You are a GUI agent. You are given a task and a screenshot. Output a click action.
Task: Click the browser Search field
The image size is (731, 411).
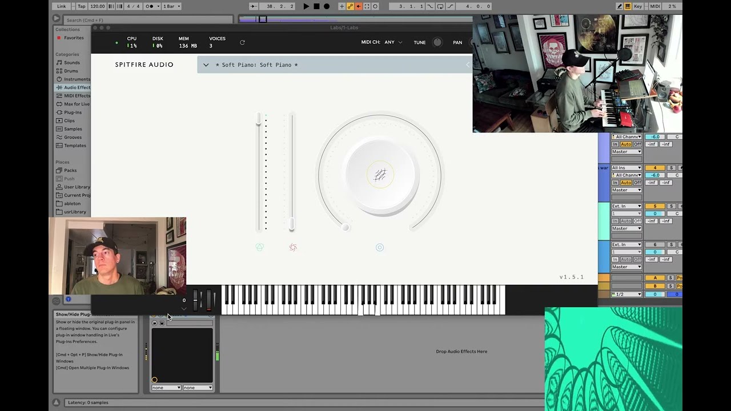point(148,20)
